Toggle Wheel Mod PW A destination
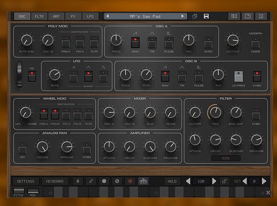 click(66, 114)
